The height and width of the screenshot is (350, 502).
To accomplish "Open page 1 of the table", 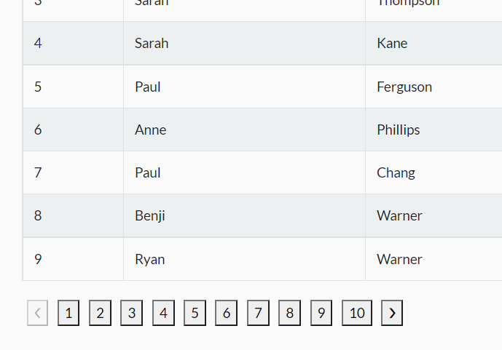I will pos(68,313).
